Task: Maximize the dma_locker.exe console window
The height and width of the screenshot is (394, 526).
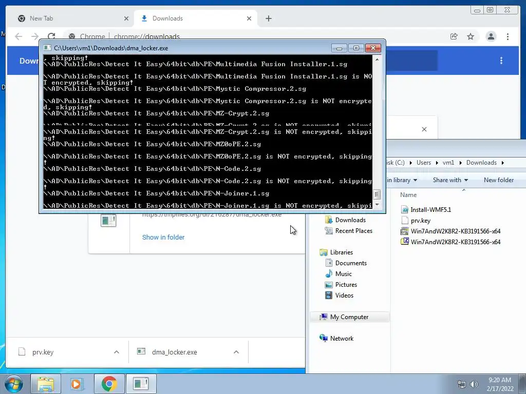Action: [356, 48]
